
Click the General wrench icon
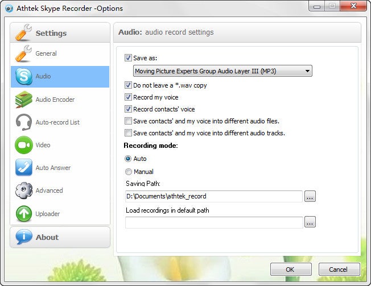(23, 53)
